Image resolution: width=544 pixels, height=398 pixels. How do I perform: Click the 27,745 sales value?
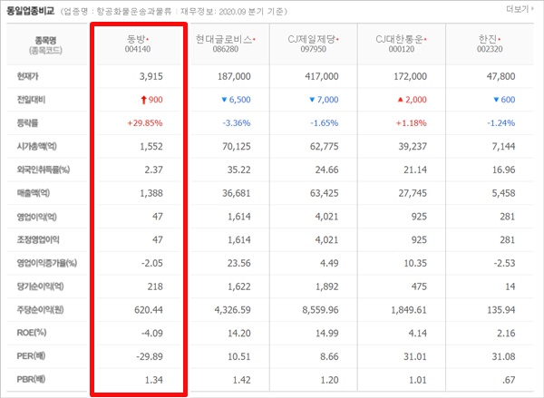point(413,193)
